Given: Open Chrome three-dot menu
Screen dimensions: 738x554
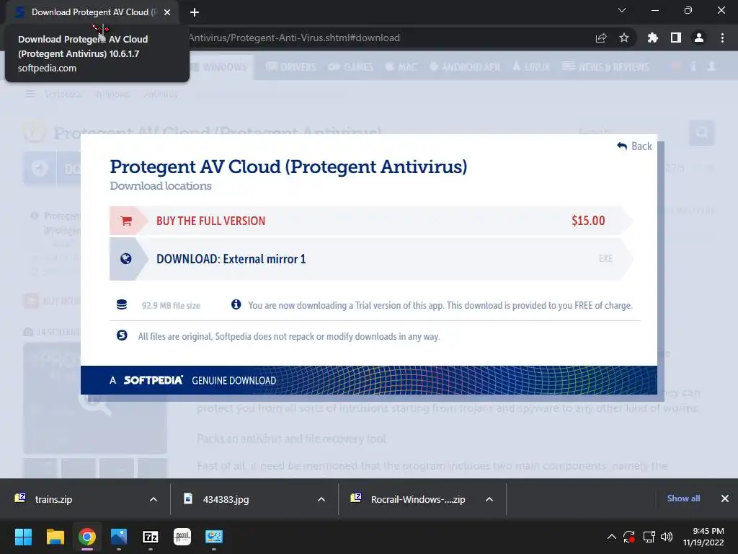Looking at the screenshot, I should [x=722, y=38].
